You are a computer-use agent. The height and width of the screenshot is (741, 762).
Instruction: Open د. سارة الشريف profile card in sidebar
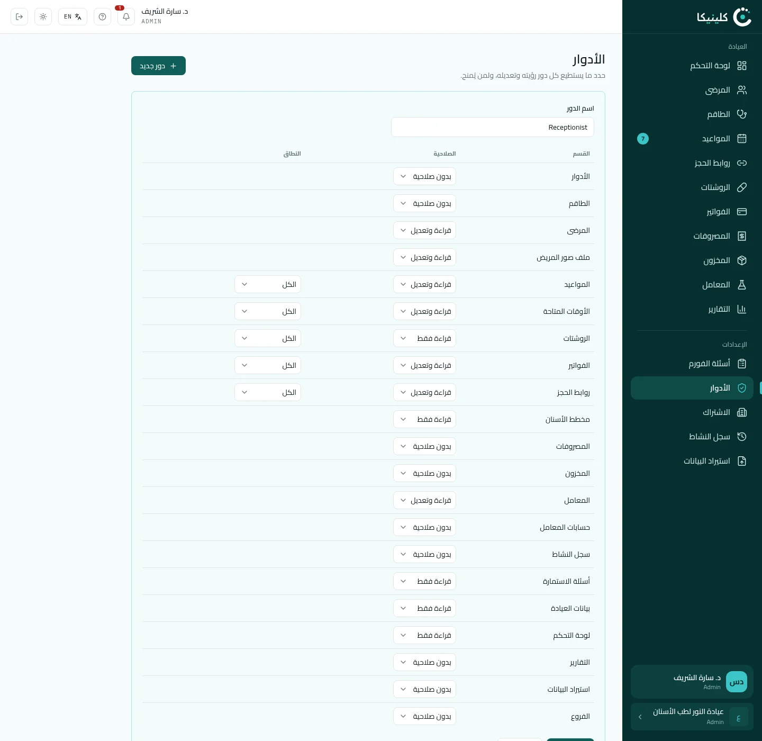click(692, 682)
